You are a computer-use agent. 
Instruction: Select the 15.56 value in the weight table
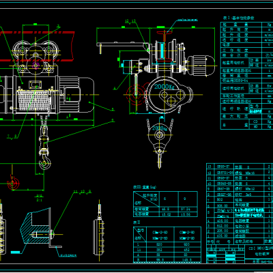[186, 214]
